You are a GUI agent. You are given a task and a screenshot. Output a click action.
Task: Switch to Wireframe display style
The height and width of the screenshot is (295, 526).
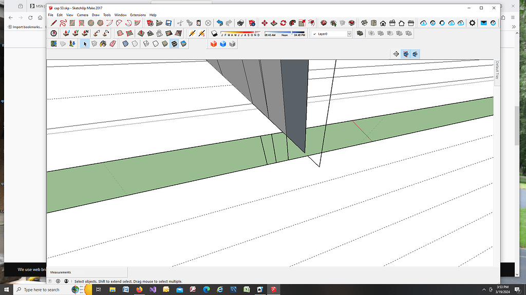(x=145, y=44)
